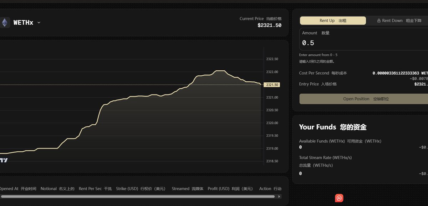Expand the WETHx token dropdown chevron

coord(39,22)
